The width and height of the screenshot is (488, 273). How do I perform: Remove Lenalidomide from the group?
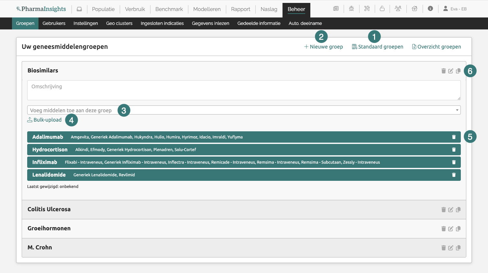pyautogui.click(x=454, y=175)
